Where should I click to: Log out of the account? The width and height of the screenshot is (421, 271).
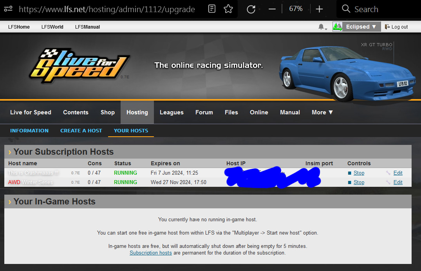[x=396, y=27]
